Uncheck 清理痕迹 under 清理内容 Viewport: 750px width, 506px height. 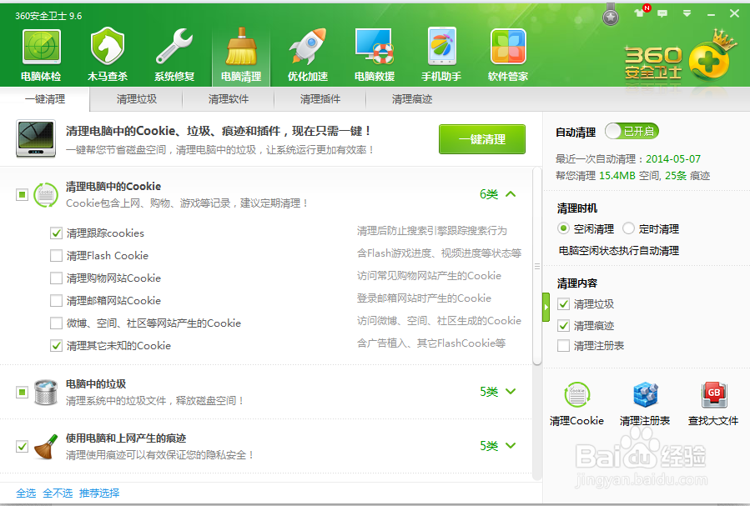563,326
